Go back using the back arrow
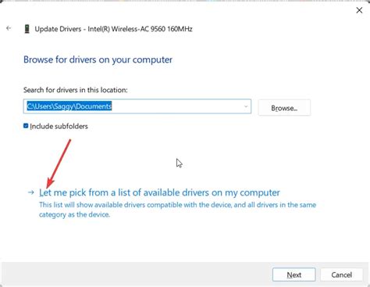Viewport: 370px width, 287px height. [9, 28]
